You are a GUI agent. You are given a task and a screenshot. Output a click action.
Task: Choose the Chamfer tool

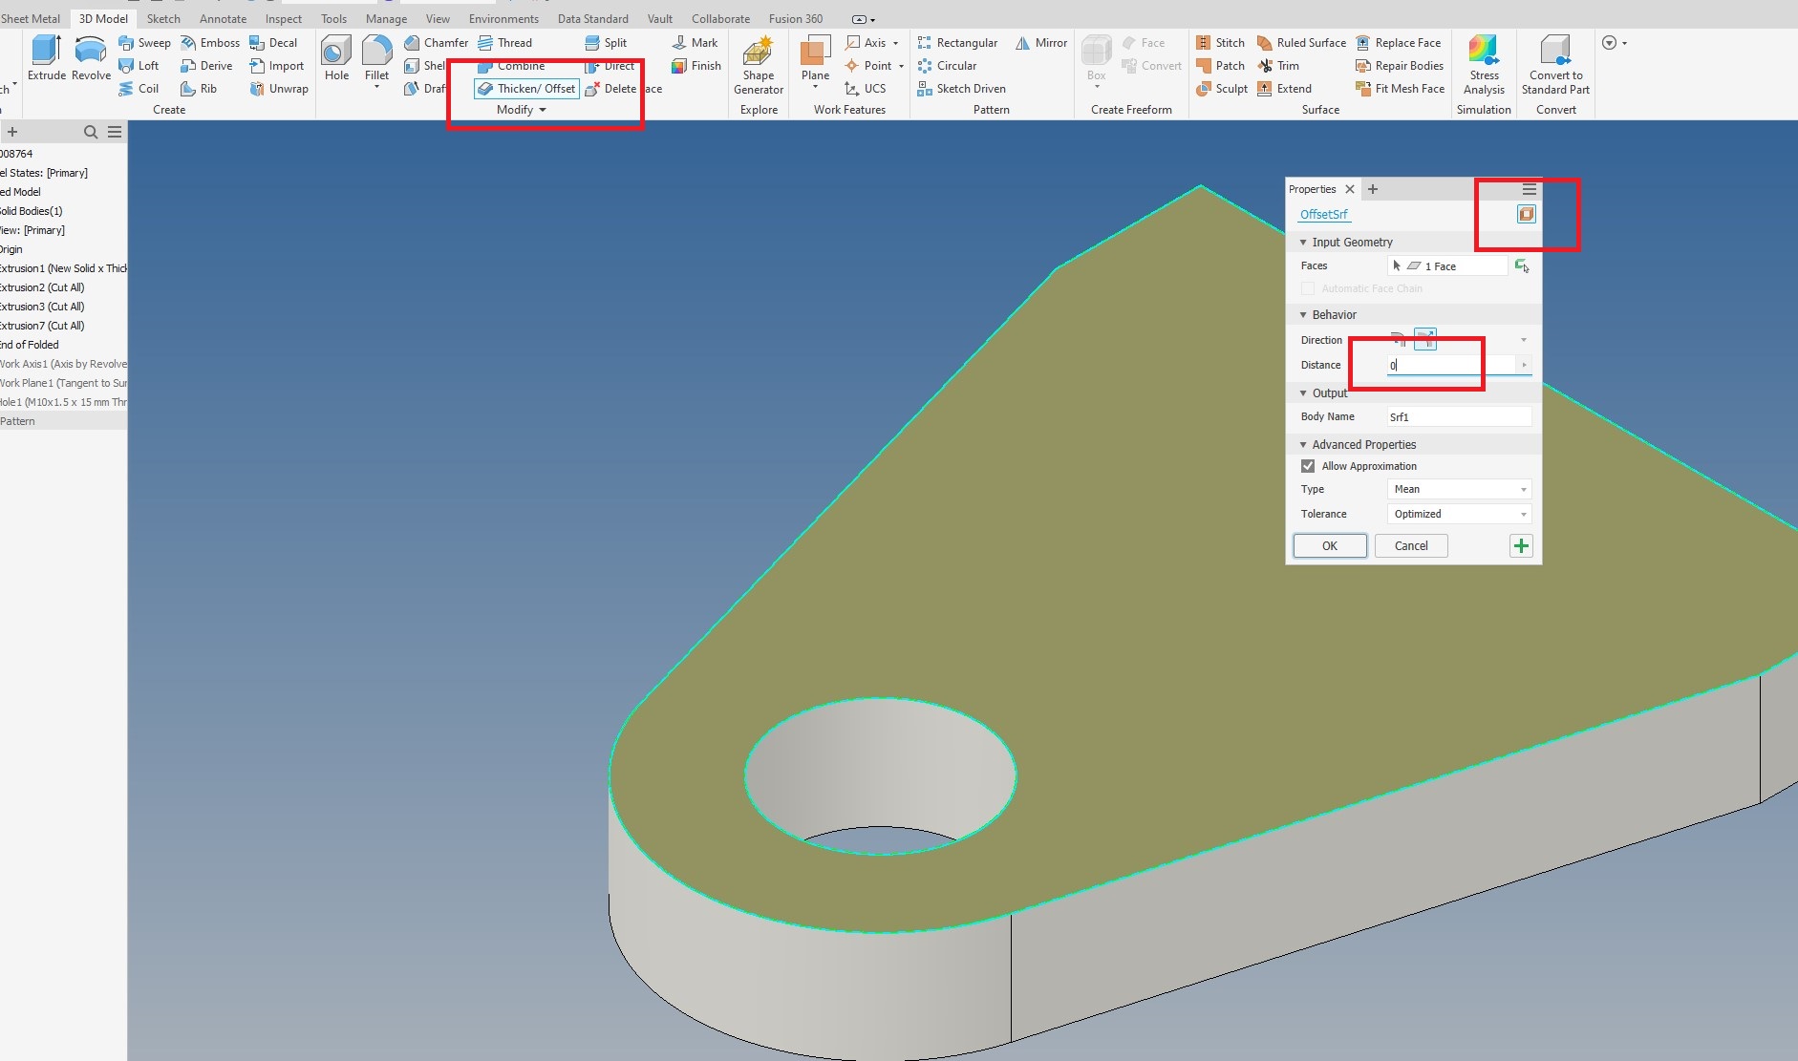(436, 43)
